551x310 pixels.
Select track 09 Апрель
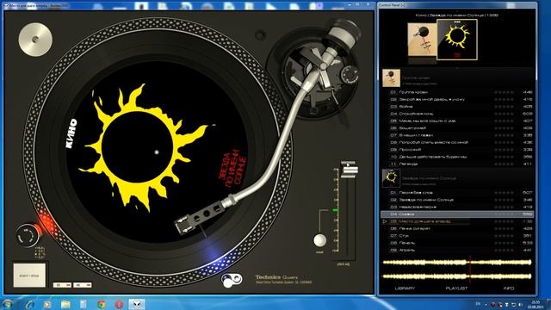point(458,251)
